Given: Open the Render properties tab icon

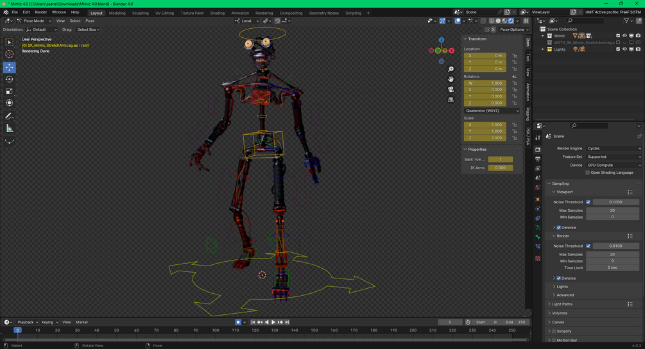Looking at the screenshot, I should (538, 149).
